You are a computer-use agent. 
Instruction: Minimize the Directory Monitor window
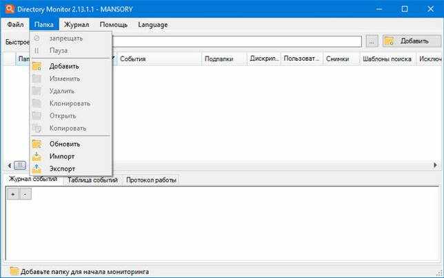tap(379, 9)
